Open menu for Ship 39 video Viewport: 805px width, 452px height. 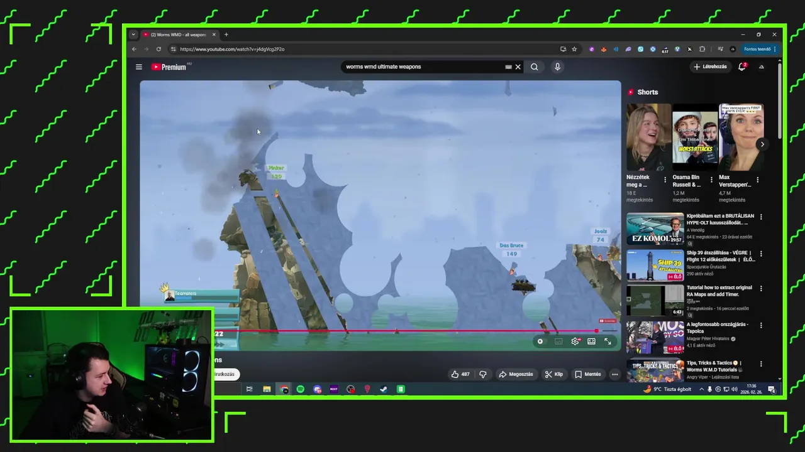click(761, 254)
